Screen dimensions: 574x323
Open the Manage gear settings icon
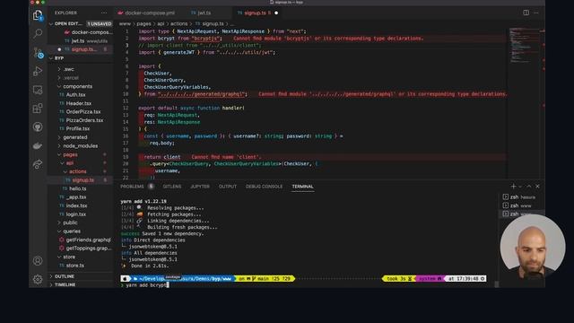(x=38, y=279)
